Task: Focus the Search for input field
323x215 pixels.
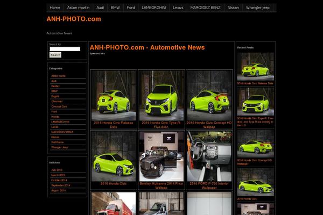Action: click(65, 49)
